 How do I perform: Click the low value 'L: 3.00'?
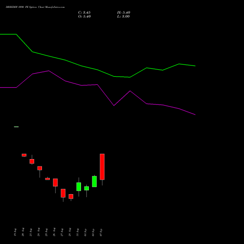[x=123, y=17]
